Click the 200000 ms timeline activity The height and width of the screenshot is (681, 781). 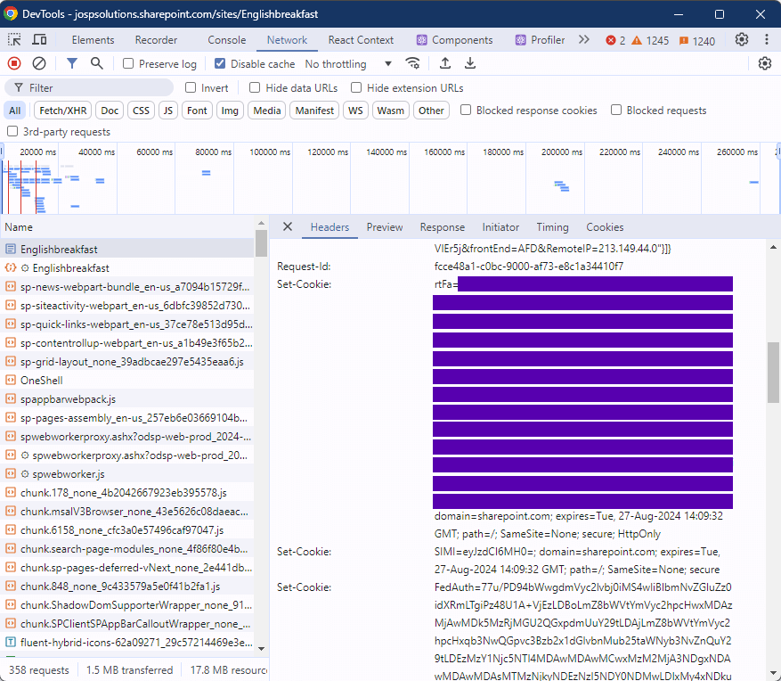click(562, 186)
